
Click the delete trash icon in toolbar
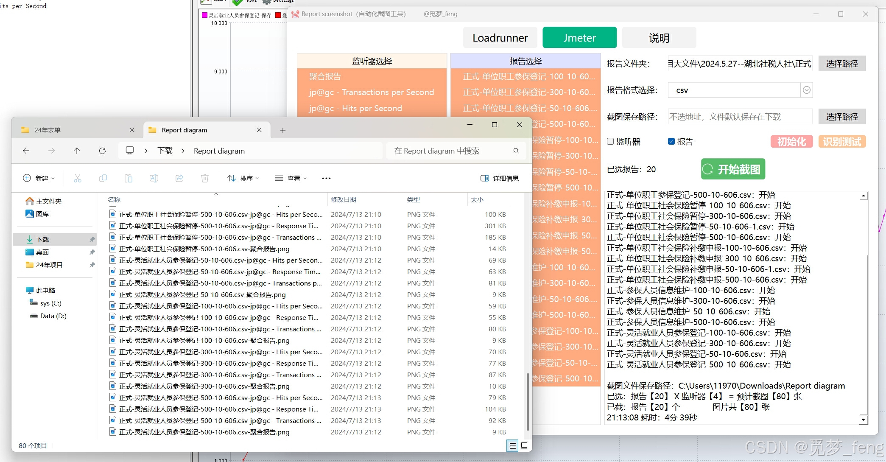(204, 178)
